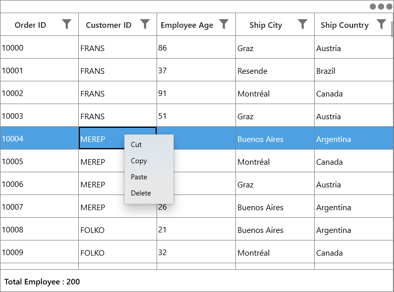
Task: Sort by the Employee Age header
Action: (x=187, y=25)
